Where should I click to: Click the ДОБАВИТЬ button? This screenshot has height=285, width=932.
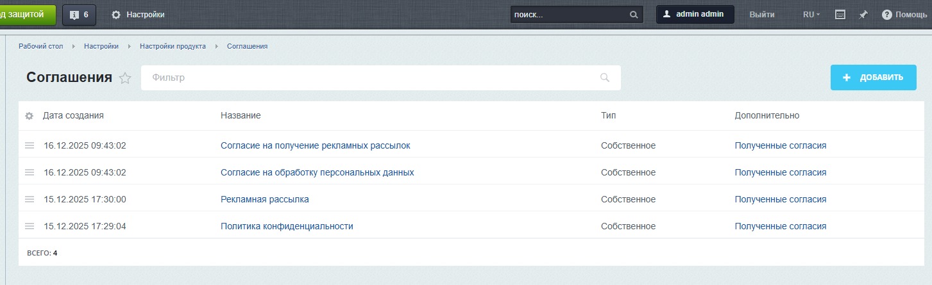click(x=873, y=77)
